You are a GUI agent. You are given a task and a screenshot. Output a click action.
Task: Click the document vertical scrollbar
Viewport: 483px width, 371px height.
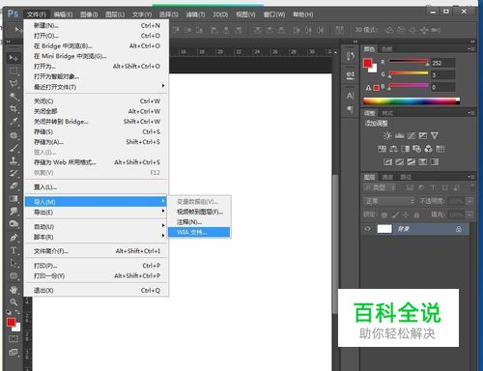coord(335,244)
